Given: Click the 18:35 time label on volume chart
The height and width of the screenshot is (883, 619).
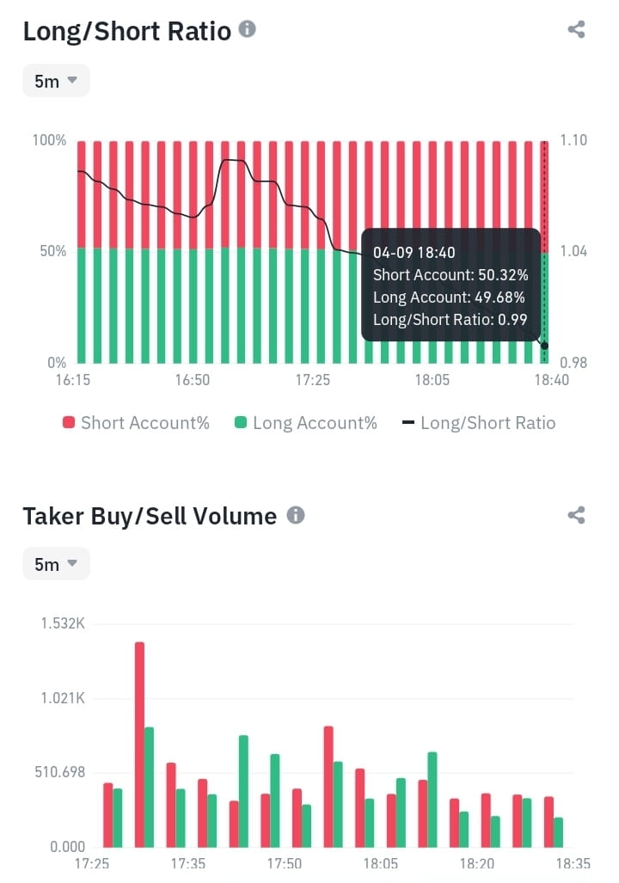Looking at the screenshot, I should [573, 863].
